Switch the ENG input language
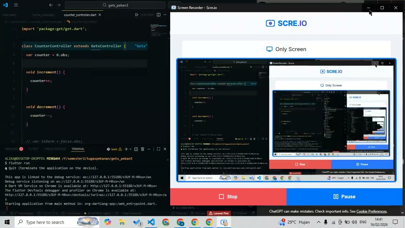This screenshot has width=405, height=228. click(363, 222)
